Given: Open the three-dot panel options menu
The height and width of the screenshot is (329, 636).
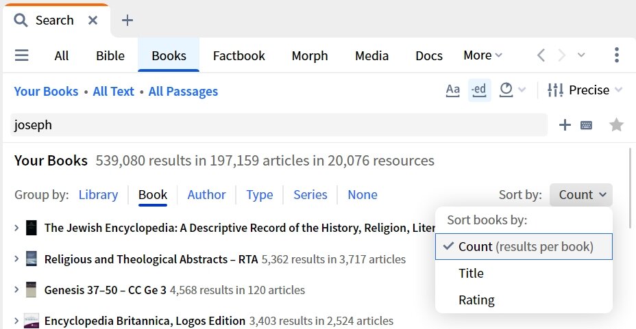Looking at the screenshot, I should [617, 55].
